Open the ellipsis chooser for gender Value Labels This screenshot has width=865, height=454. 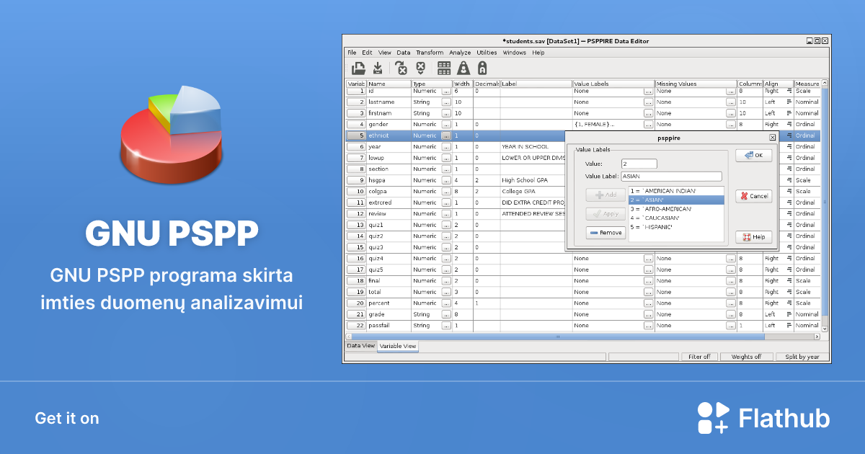pyautogui.click(x=648, y=124)
